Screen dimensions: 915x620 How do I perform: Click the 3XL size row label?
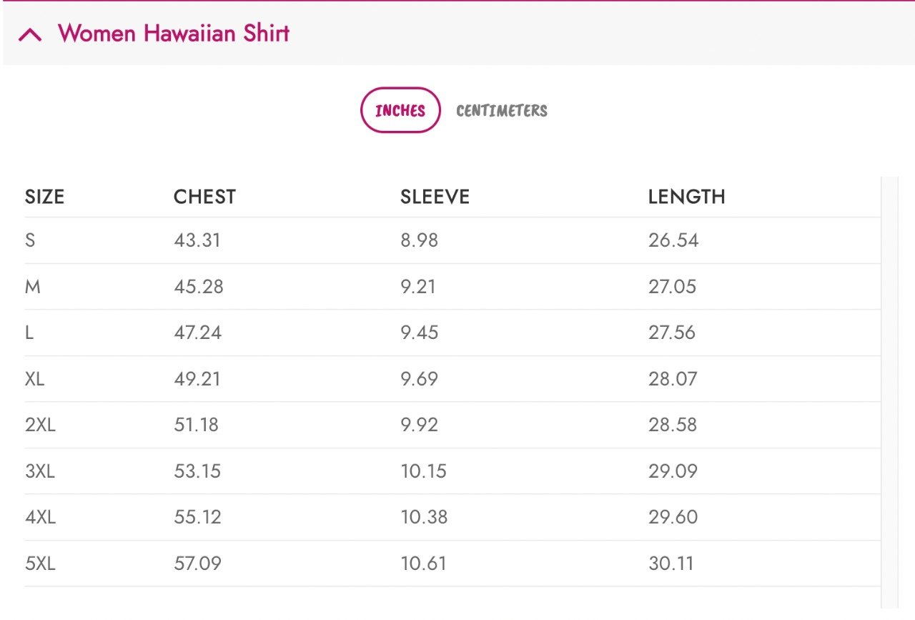[x=40, y=471]
